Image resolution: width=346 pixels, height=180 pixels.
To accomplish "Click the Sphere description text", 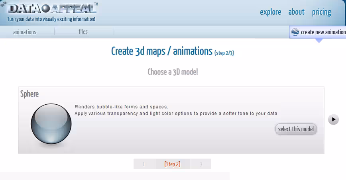I will (177, 110).
